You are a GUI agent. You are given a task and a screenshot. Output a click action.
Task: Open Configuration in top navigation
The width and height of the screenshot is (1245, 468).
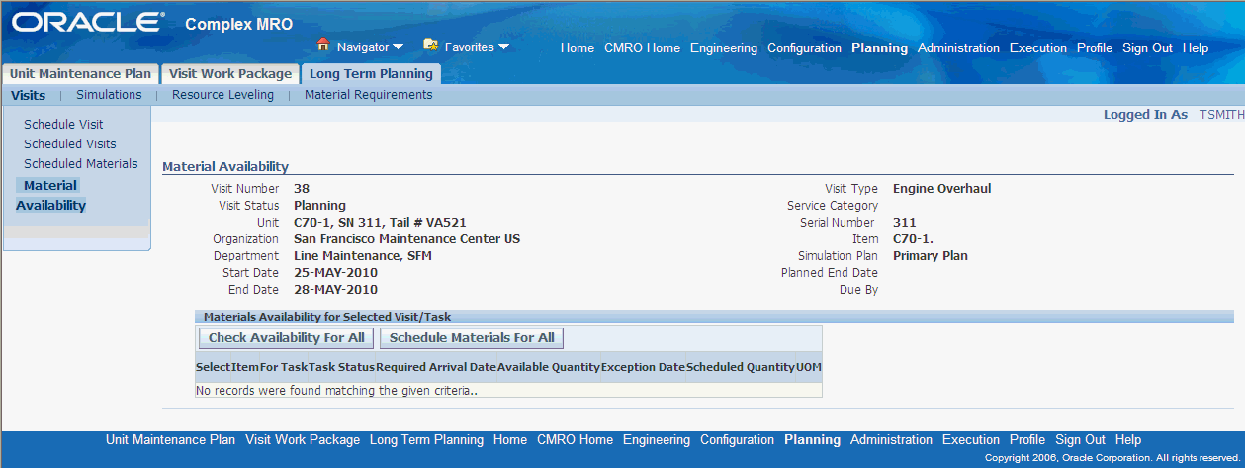(804, 47)
